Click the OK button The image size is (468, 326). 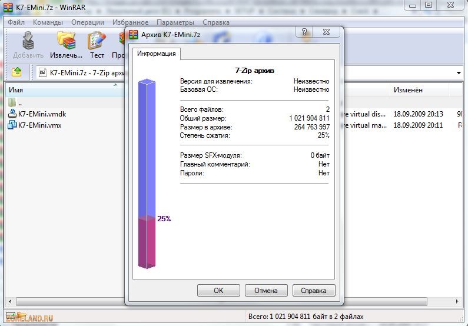tap(218, 290)
